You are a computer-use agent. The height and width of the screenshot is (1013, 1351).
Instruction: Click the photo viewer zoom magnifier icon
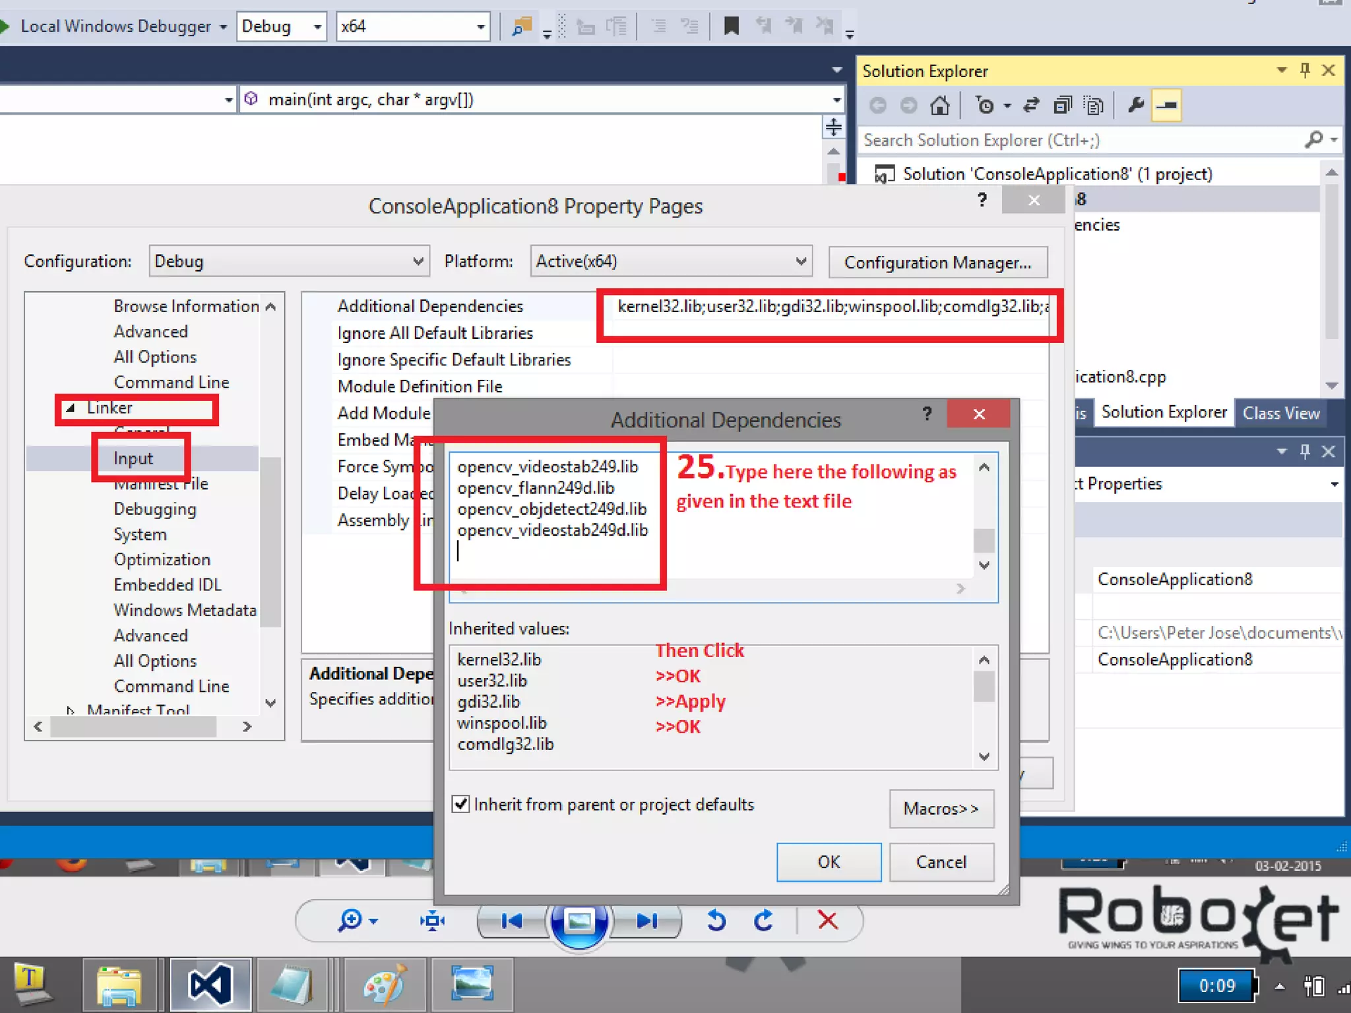click(x=350, y=919)
